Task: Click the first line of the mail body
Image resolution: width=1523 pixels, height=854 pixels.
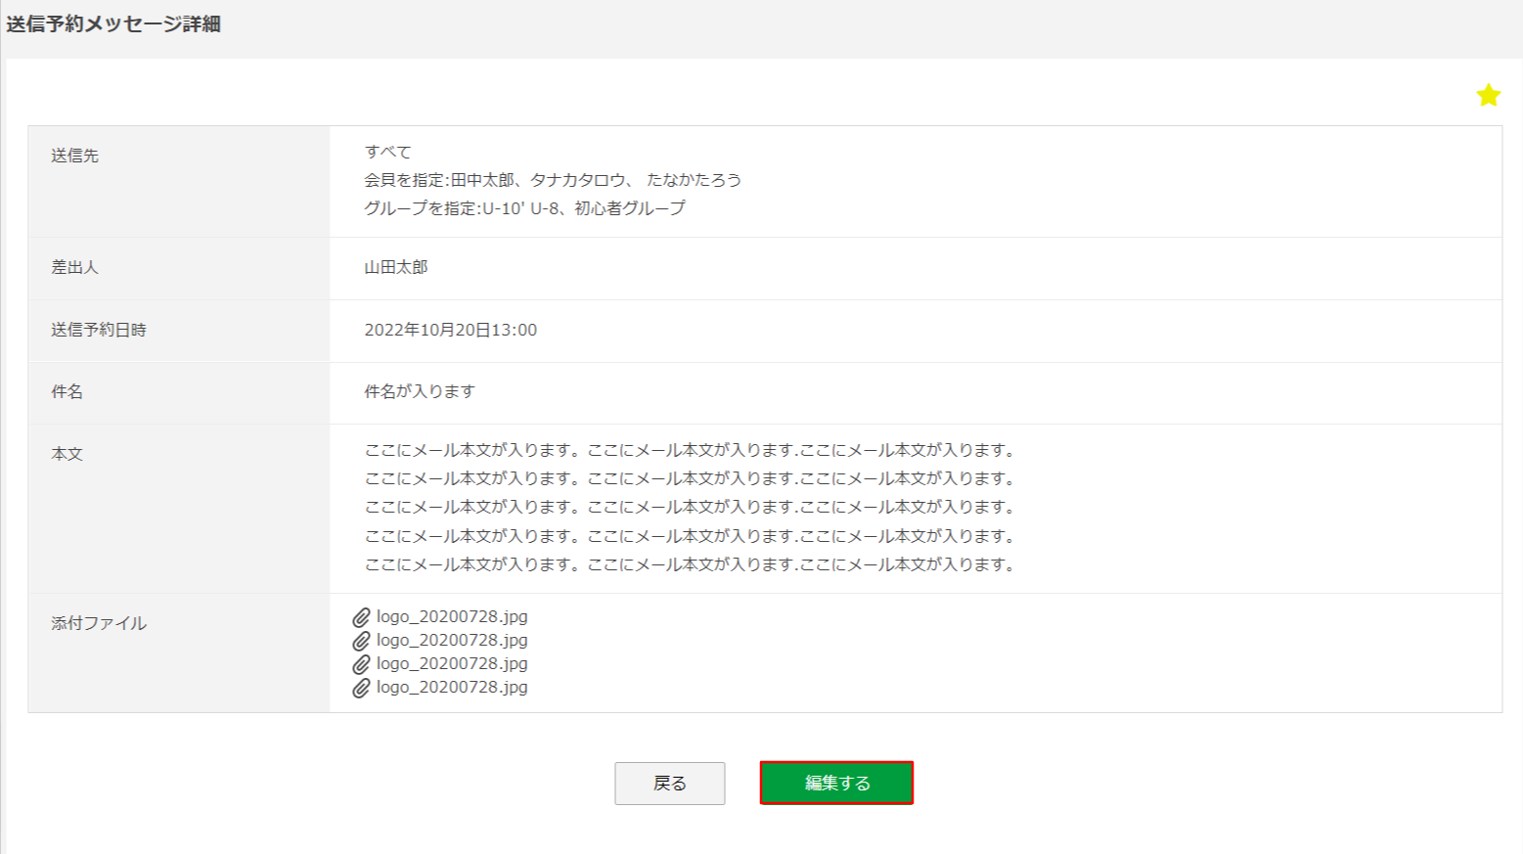Action: click(692, 450)
